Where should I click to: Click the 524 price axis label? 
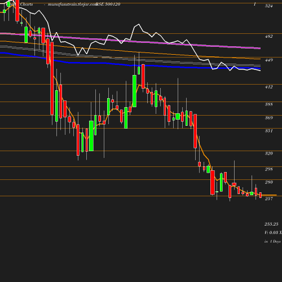(x=268, y=6)
